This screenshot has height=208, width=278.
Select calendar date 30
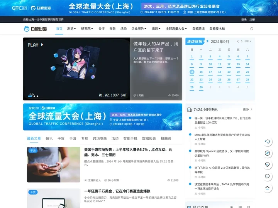(201, 87)
